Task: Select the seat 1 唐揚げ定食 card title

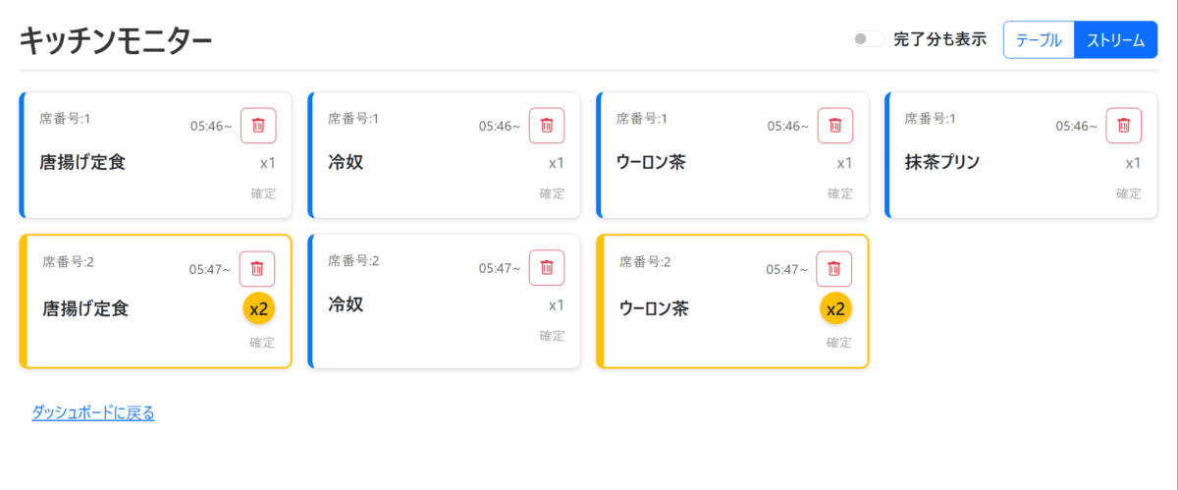Action: (82, 163)
